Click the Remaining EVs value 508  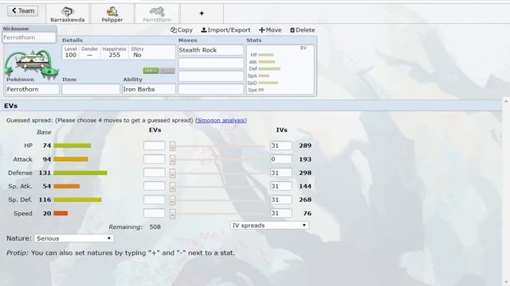click(x=155, y=227)
